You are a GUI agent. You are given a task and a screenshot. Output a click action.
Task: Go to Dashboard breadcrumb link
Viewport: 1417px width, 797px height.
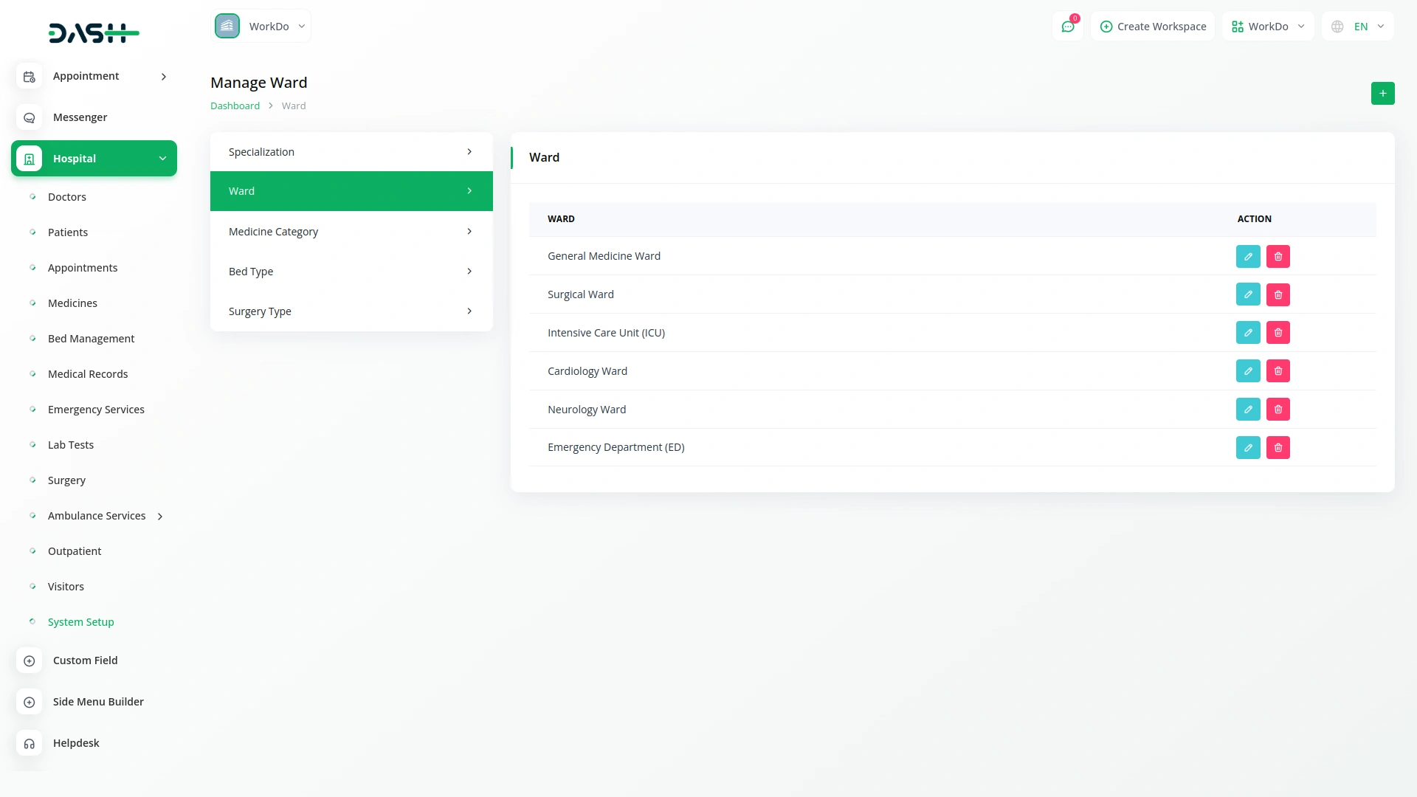click(235, 106)
